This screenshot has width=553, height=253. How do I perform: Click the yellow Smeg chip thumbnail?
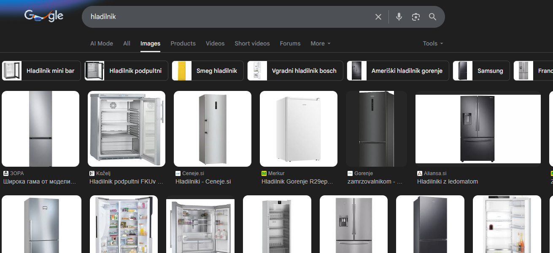(182, 71)
